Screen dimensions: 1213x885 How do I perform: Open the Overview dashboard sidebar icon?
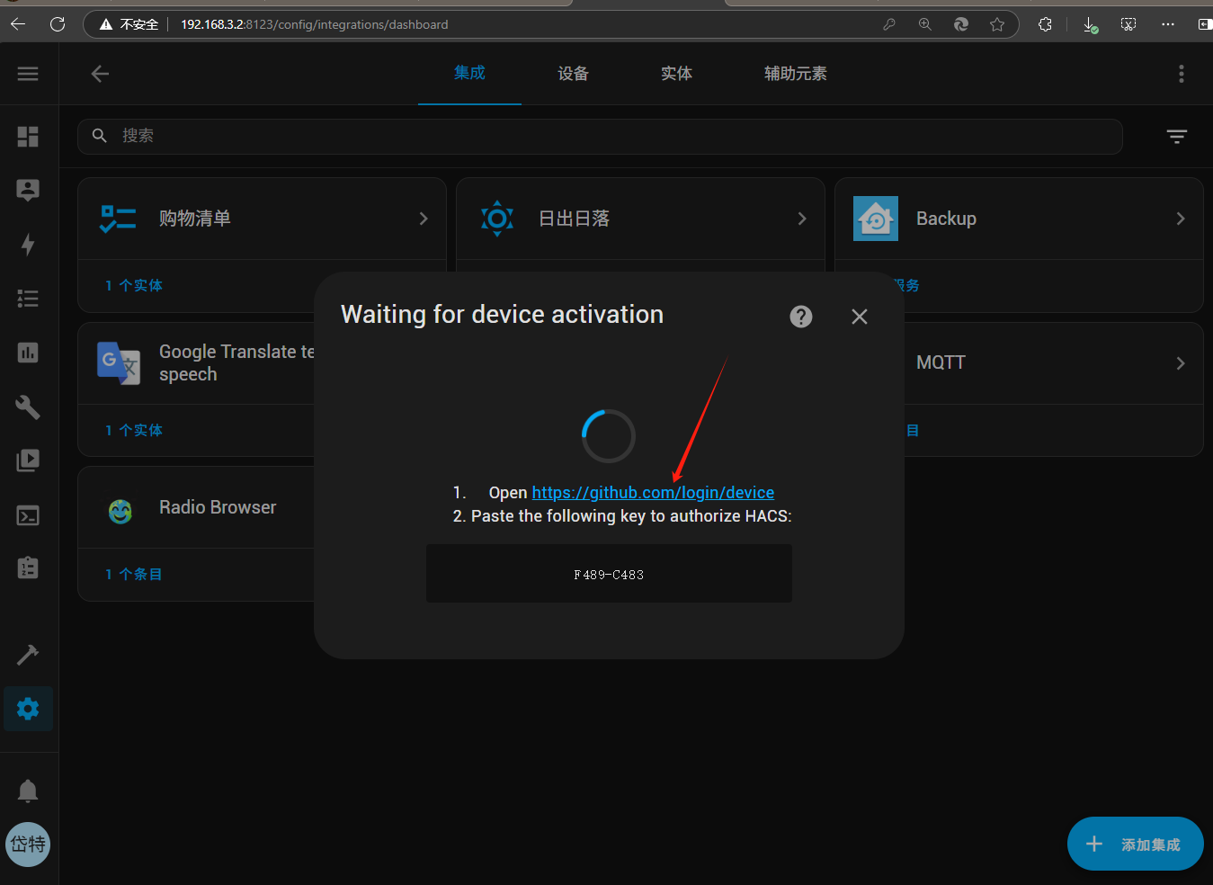(28, 137)
